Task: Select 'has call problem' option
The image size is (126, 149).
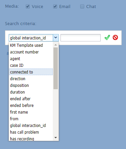Action: (31, 132)
